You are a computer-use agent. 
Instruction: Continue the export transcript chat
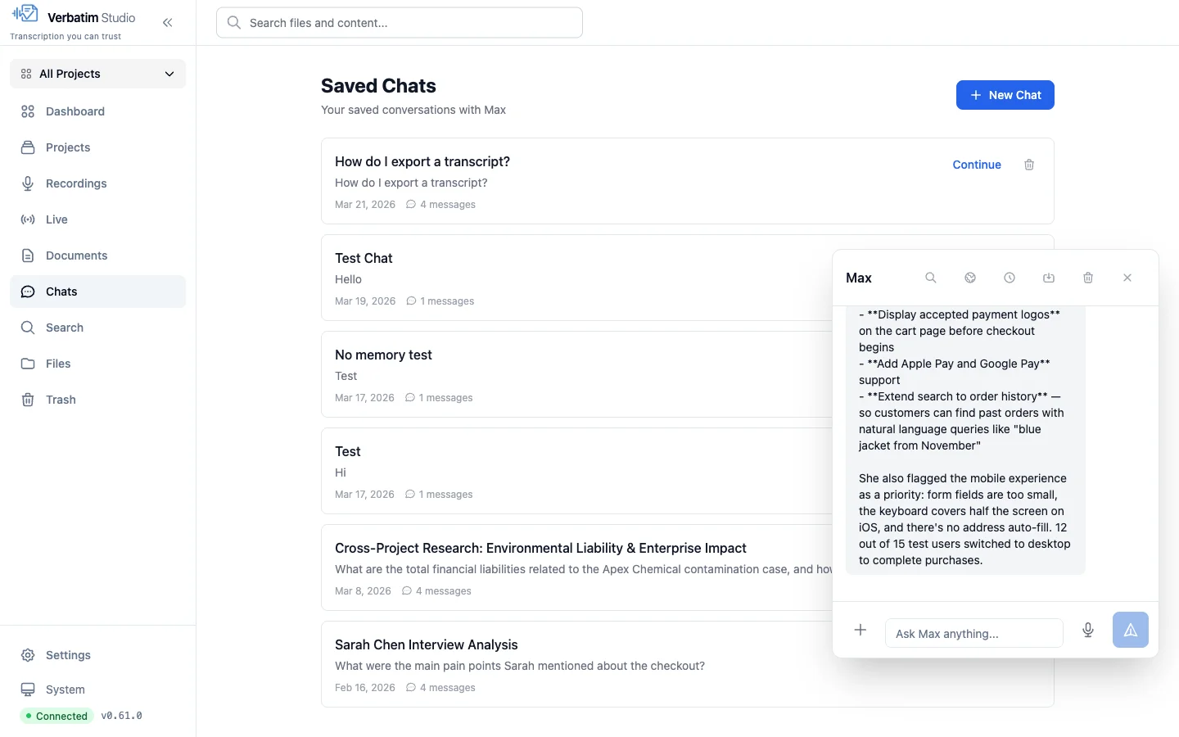[x=977, y=165]
